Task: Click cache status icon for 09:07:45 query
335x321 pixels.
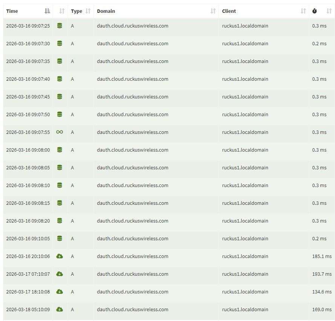Action: pyautogui.click(x=60, y=97)
